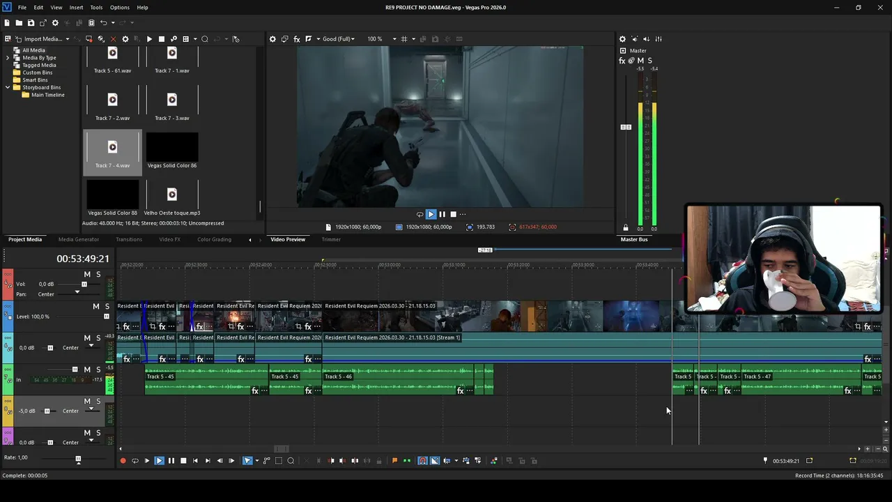Click the Insert Marker flag icon

click(394, 461)
